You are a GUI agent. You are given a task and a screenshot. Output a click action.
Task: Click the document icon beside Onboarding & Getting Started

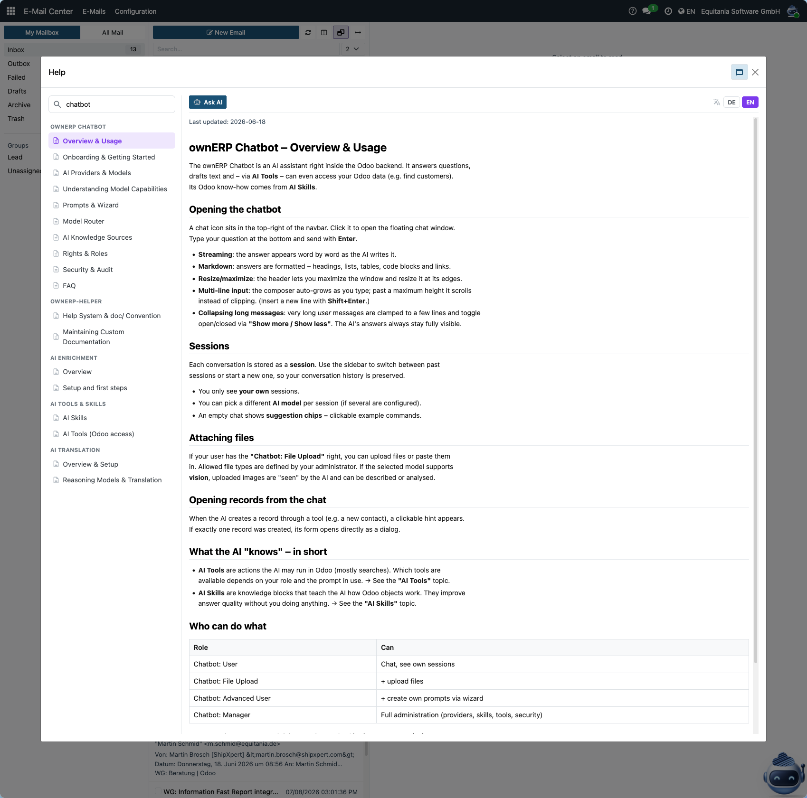click(x=56, y=157)
